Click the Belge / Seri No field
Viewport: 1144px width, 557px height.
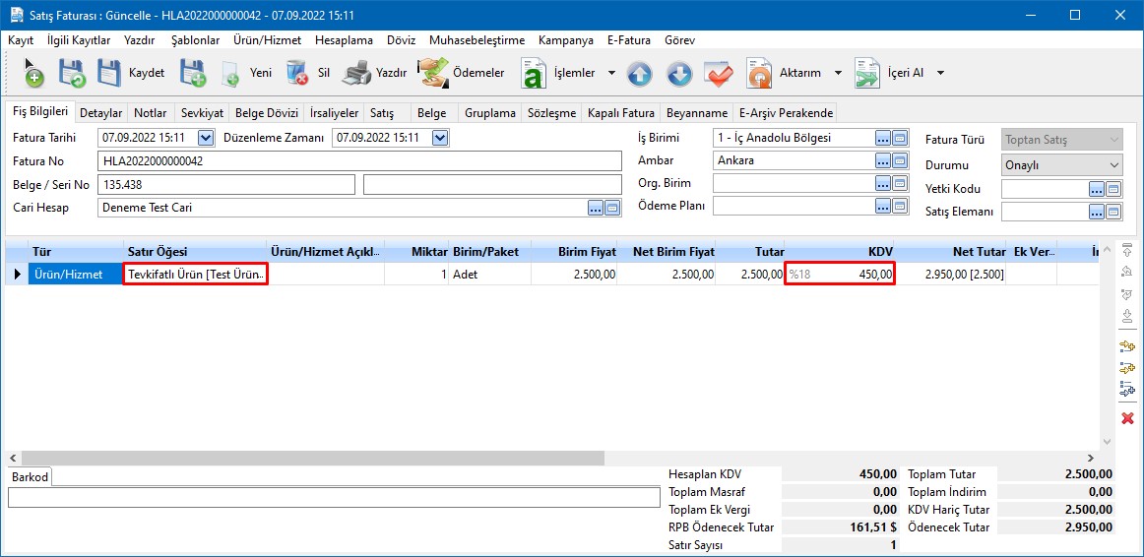pyautogui.click(x=226, y=185)
